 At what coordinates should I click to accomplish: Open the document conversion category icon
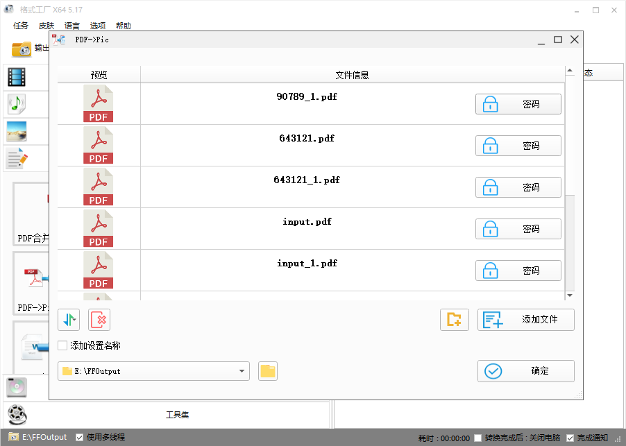[16, 158]
